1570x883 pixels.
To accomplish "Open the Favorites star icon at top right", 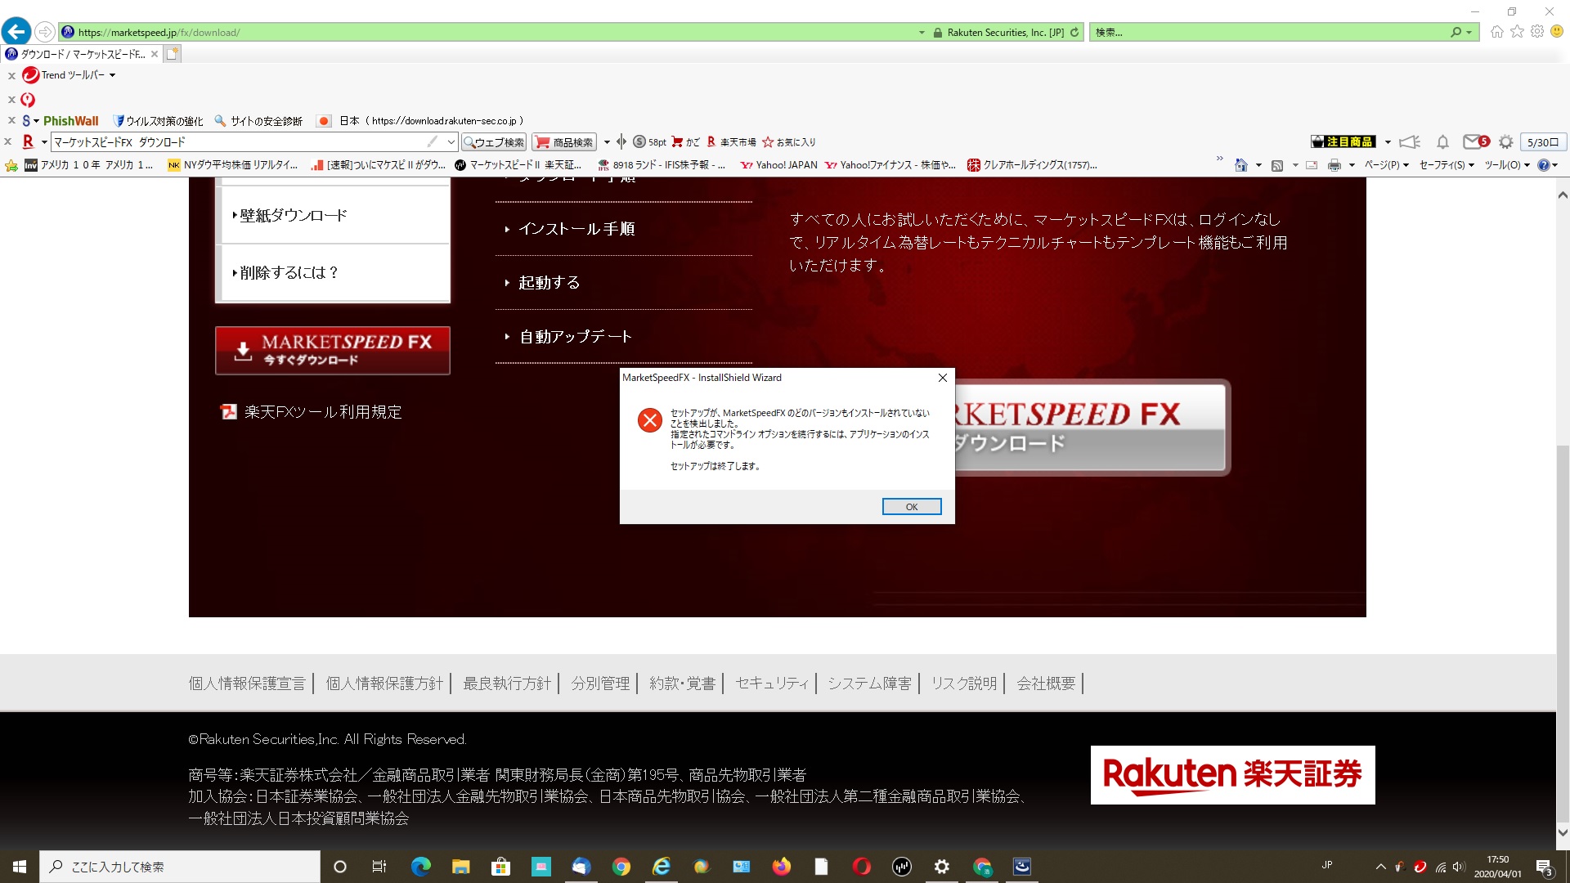I will click(x=1517, y=32).
